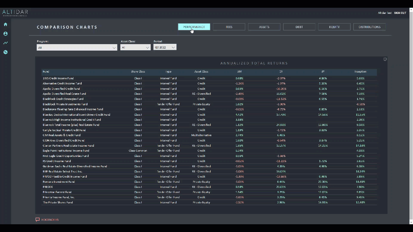Viewport: 413px width, 232px height.
Task: Click the info icon above the returns table
Action: pos(385,59)
